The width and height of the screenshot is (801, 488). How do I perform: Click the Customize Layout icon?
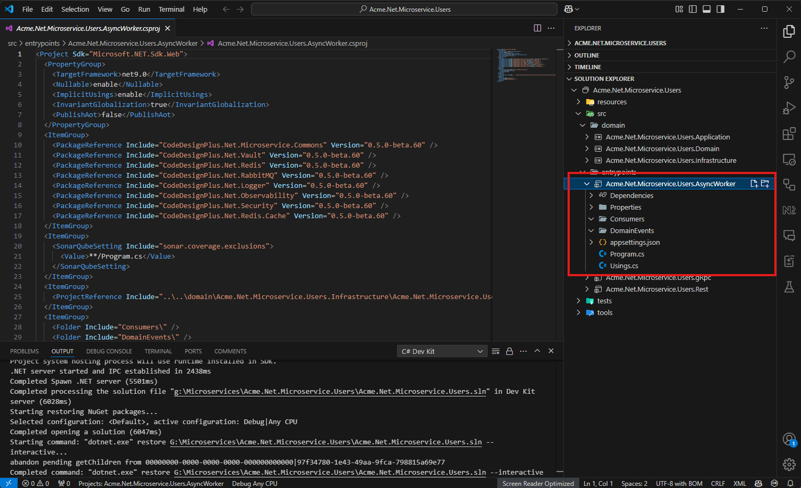(679, 9)
